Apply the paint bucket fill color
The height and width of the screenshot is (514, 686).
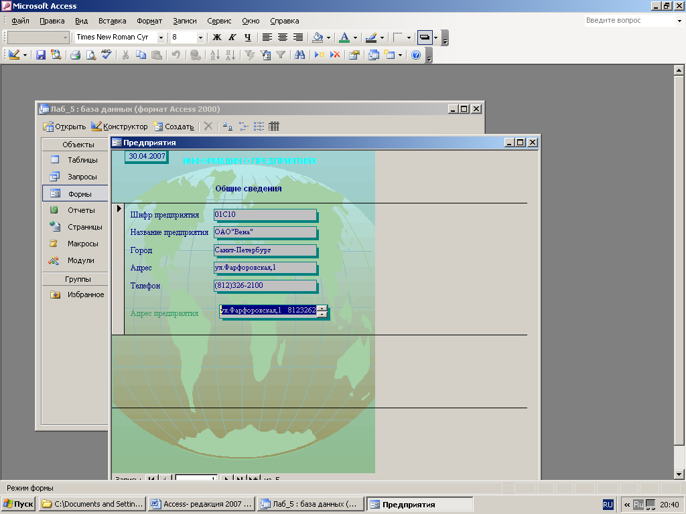coord(318,37)
